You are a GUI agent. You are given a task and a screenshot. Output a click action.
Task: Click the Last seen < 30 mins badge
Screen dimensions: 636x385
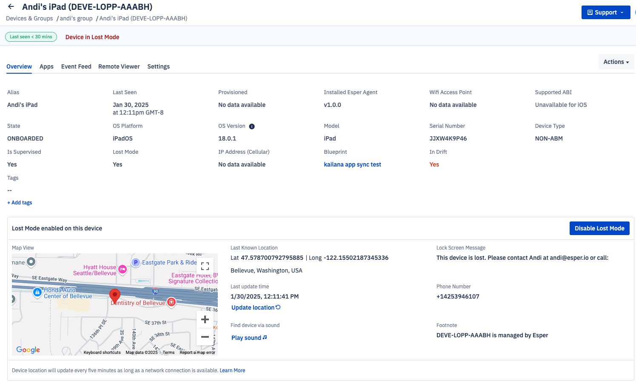coord(31,37)
